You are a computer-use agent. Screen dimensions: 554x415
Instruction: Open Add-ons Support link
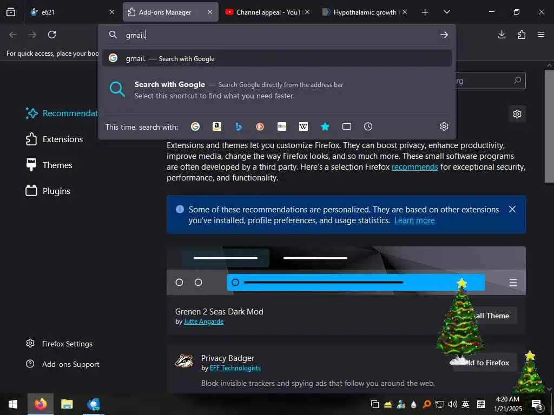pos(63,364)
